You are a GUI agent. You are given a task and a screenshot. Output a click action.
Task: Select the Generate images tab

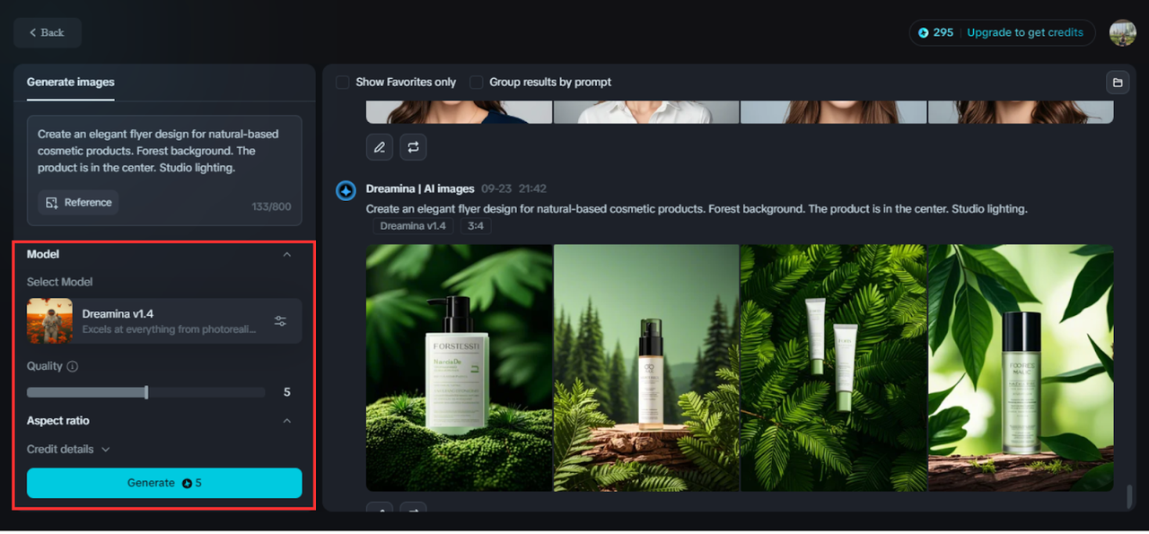pyautogui.click(x=71, y=82)
